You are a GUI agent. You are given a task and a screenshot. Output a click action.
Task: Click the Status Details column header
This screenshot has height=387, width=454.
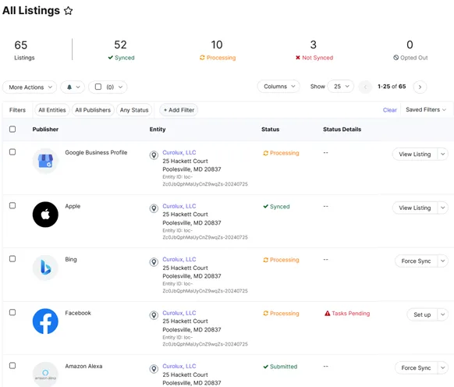pos(342,130)
